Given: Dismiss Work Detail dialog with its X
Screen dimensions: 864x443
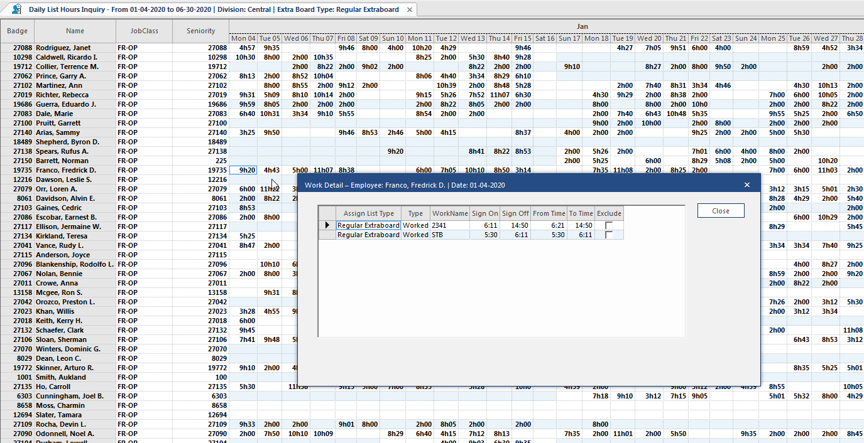Looking at the screenshot, I should [746, 184].
